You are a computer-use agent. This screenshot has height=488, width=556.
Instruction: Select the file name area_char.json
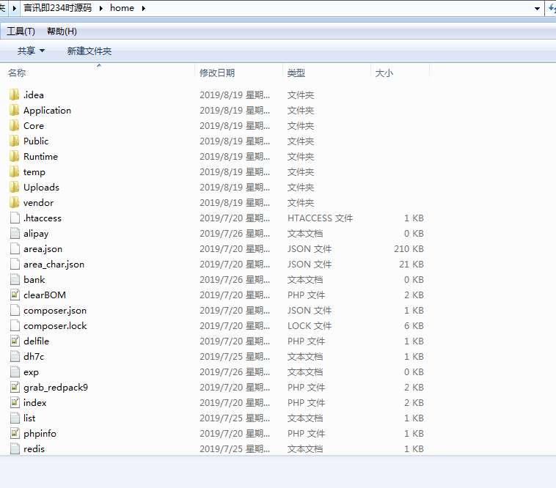point(54,265)
